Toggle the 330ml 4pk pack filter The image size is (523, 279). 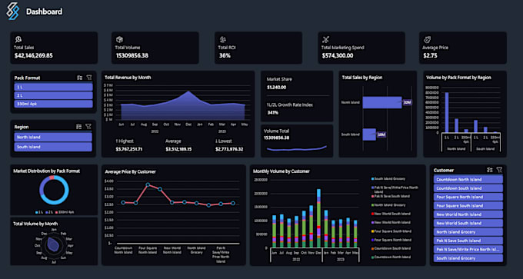click(x=53, y=104)
